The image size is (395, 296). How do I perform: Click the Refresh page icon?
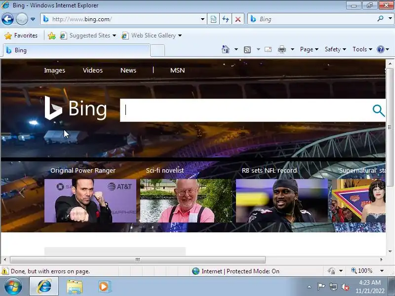coord(226,19)
